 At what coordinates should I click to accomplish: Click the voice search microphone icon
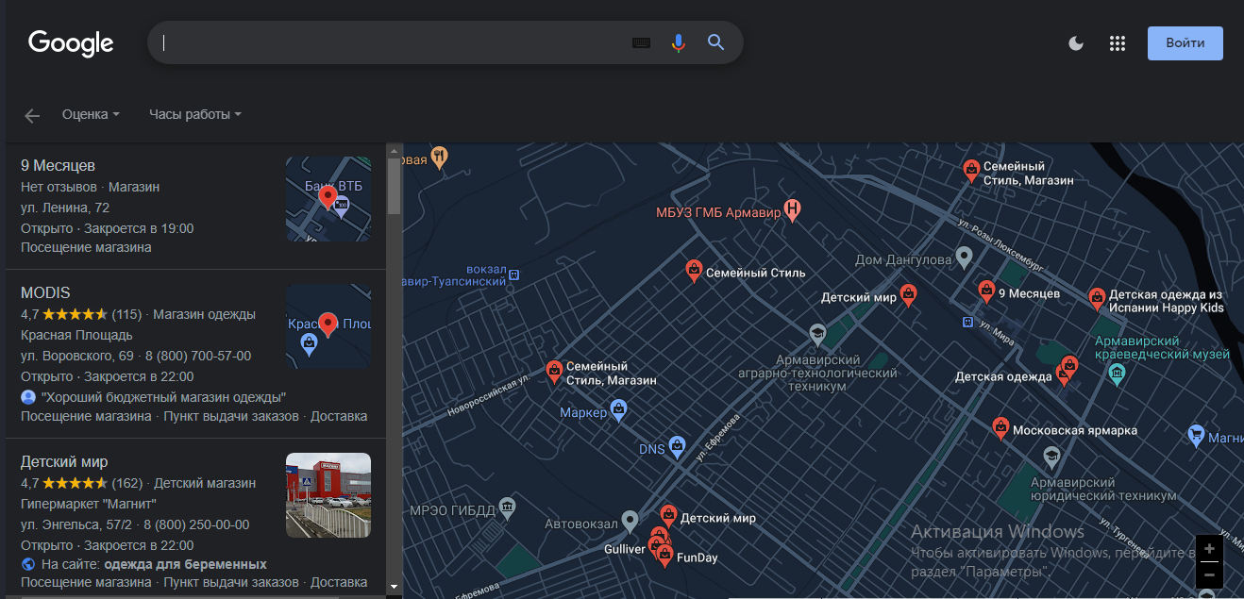[678, 42]
